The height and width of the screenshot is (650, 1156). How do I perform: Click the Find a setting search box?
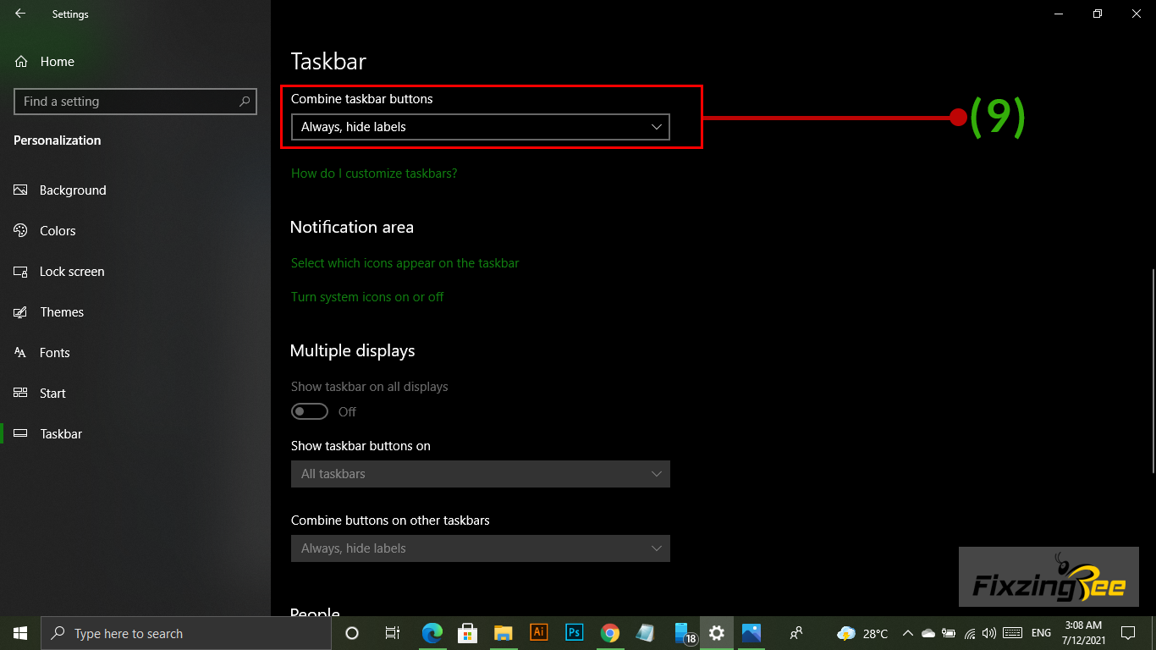(127, 102)
